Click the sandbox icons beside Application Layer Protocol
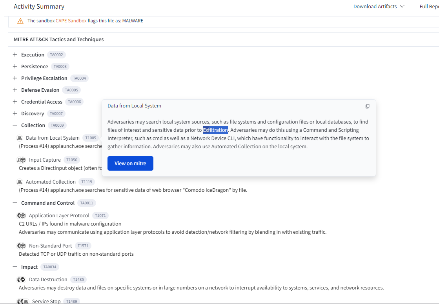 [x=21, y=215]
